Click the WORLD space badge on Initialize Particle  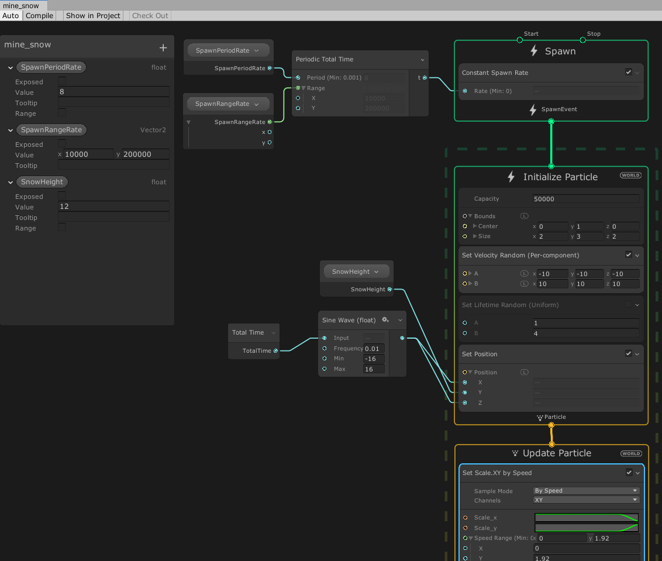pos(630,175)
